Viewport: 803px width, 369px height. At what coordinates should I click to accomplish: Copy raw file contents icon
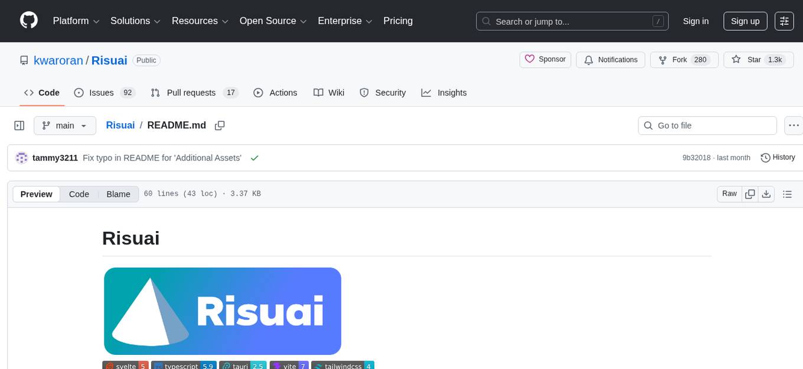750,193
